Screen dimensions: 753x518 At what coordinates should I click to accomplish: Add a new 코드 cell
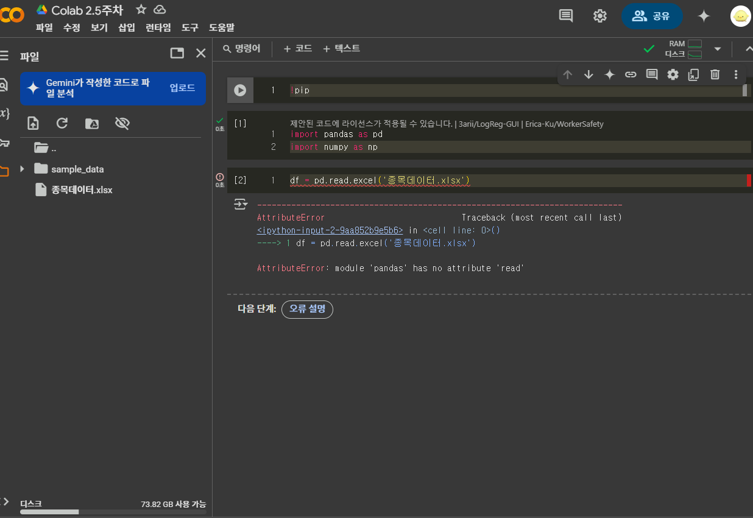[x=298, y=48]
